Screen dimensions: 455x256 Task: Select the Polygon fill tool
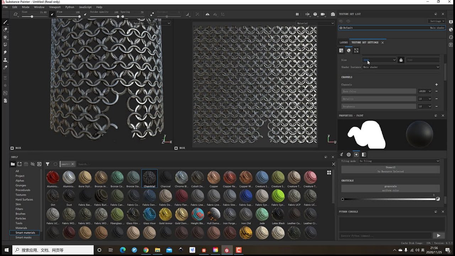coord(5,44)
